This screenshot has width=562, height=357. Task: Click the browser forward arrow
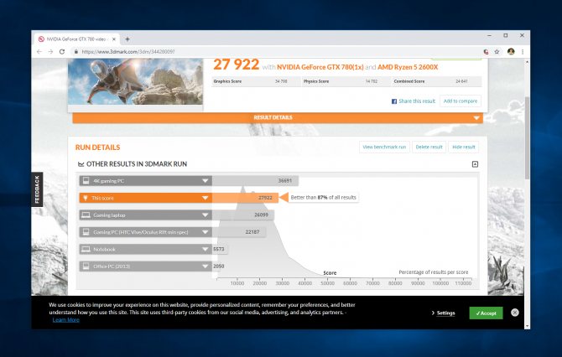pyautogui.click(x=50, y=52)
